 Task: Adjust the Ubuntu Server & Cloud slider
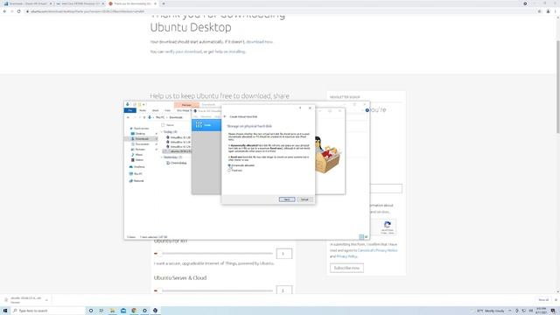213,290
